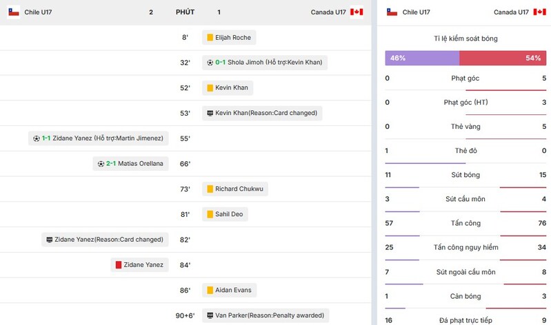
Task: Click the Chile flag in statistics panel
Action: [392, 12]
